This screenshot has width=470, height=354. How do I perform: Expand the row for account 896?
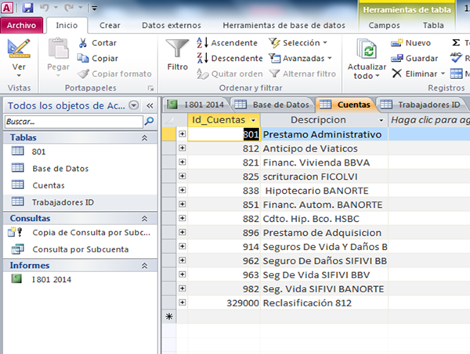click(183, 233)
